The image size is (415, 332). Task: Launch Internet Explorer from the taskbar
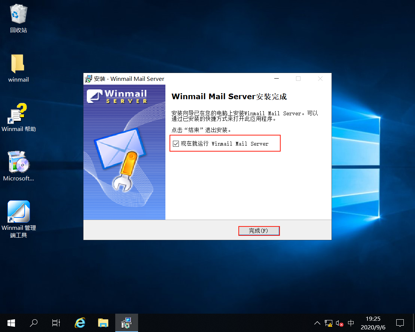coord(80,323)
